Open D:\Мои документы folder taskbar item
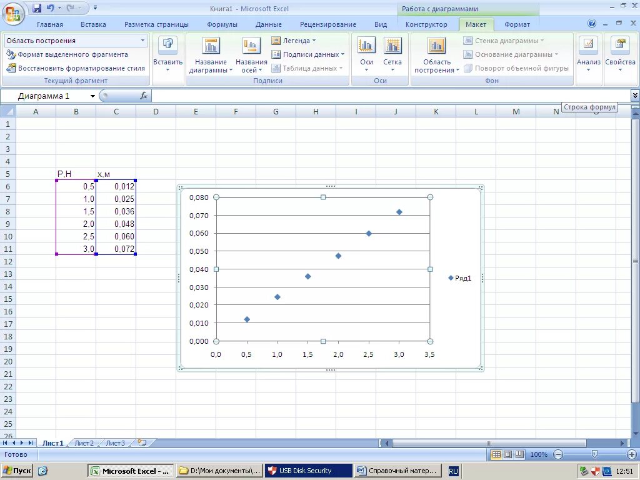Image resolution: width=640 pixels, height=480 pixels. (x=219, y=471)
